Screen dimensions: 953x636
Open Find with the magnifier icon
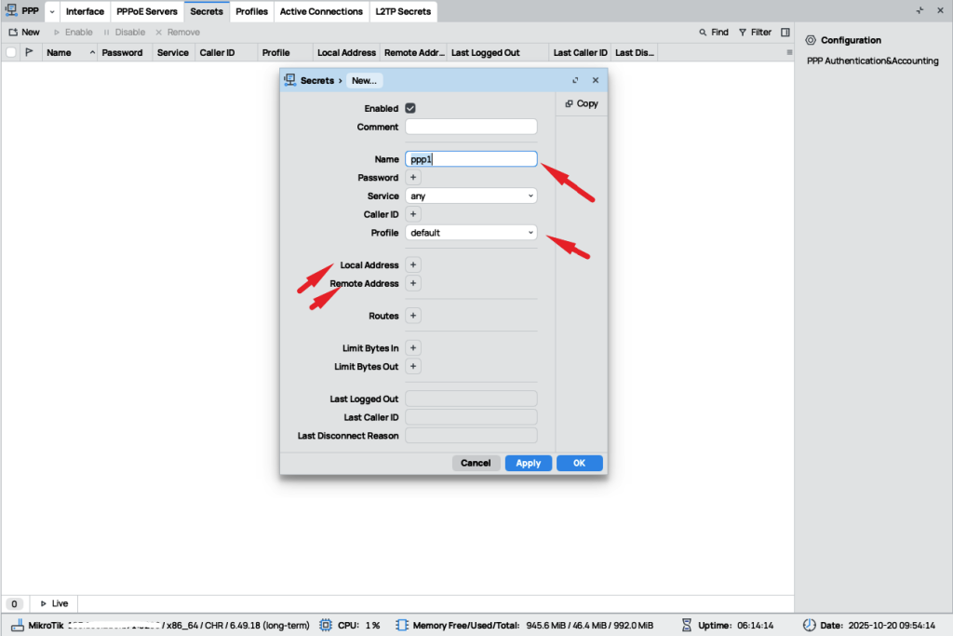click(x=704, y=32)
